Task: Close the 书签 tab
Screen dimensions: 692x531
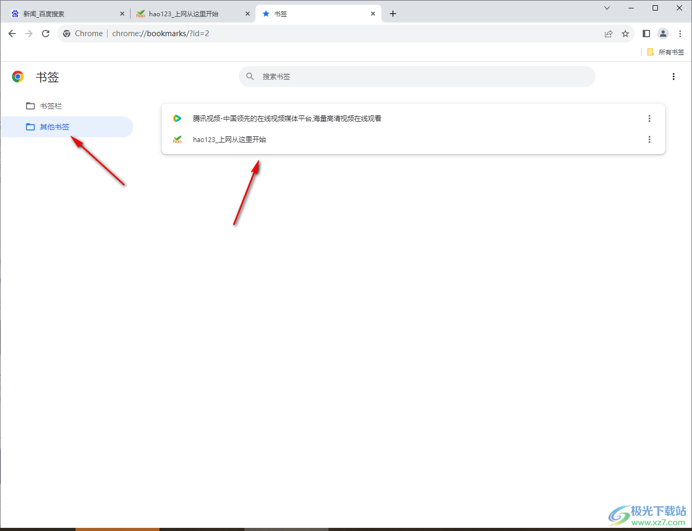Action: (x=373, y=14)
